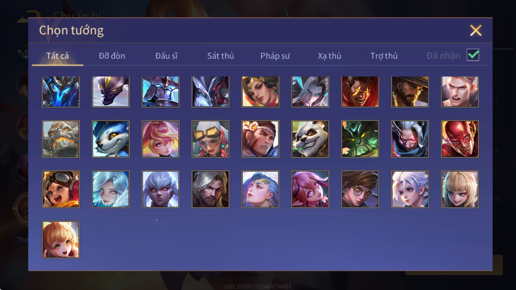Select the bearded cowboy hat hero
Image resolution: width=516 pixels, height=290 pixels.
point(410,92)
